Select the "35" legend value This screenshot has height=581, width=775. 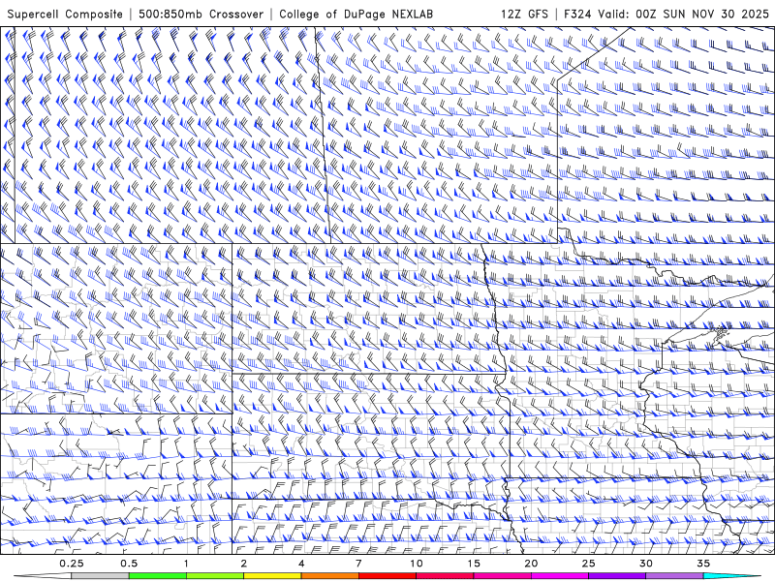tap(703, 564)
